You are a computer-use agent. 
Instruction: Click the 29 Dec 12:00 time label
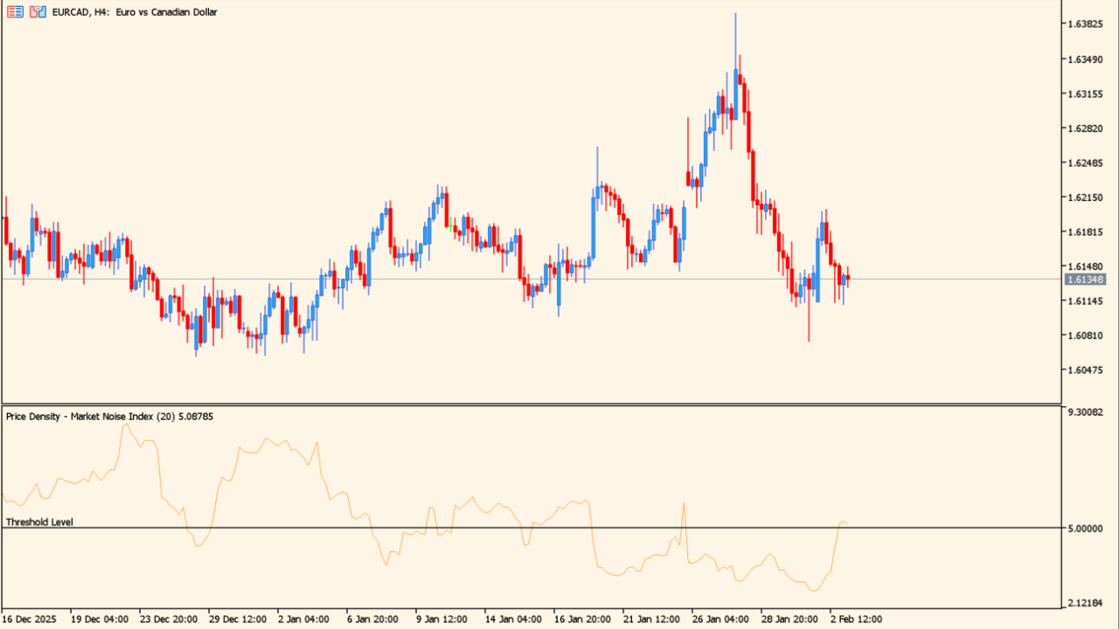(x=236, y=619)
